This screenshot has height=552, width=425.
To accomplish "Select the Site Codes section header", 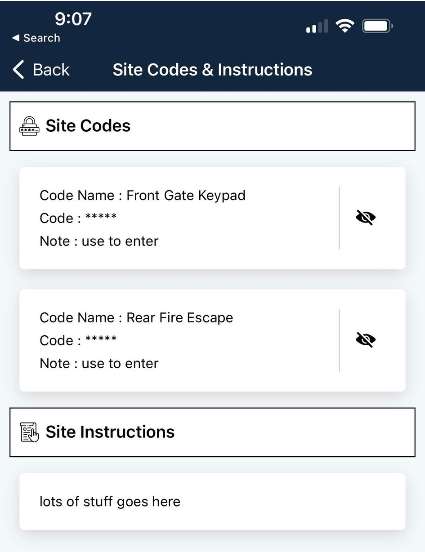I will click(212, 126).
